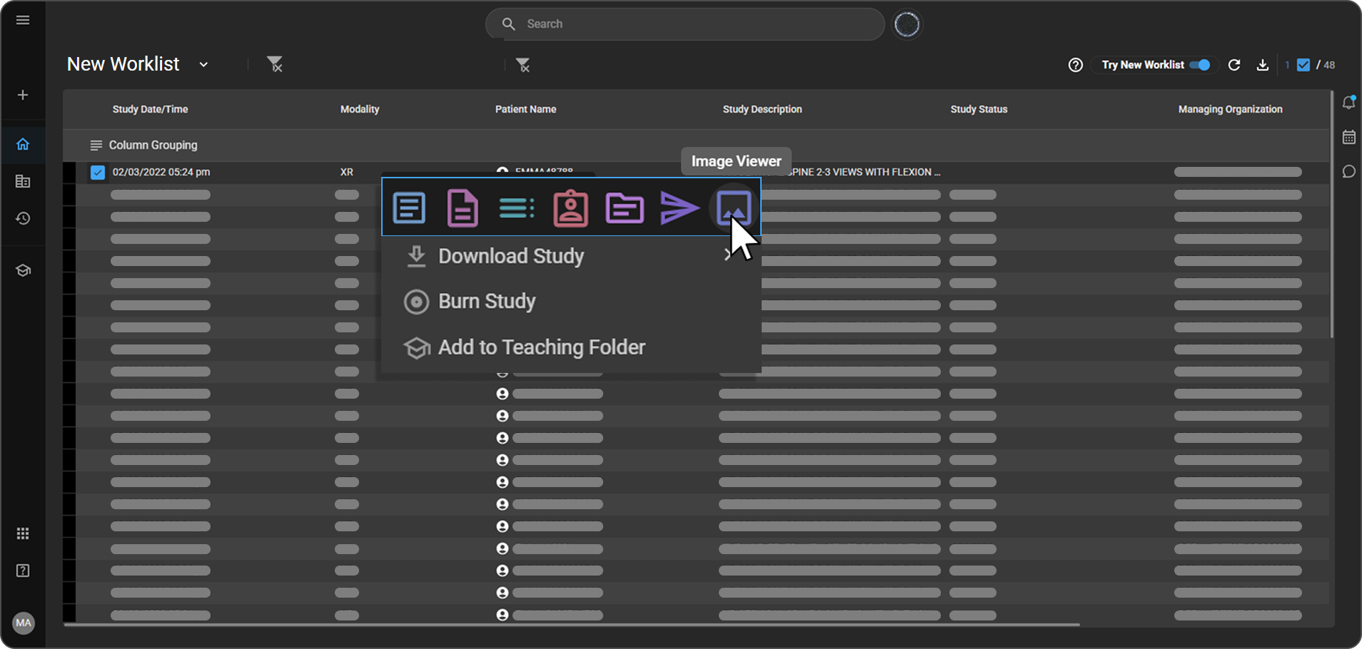Open the calendar icon in right sidebar

click(x=1348, y=137)
